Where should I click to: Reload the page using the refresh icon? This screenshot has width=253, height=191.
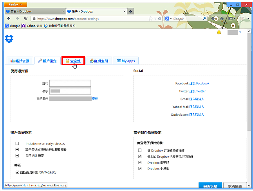coord(159,19)
